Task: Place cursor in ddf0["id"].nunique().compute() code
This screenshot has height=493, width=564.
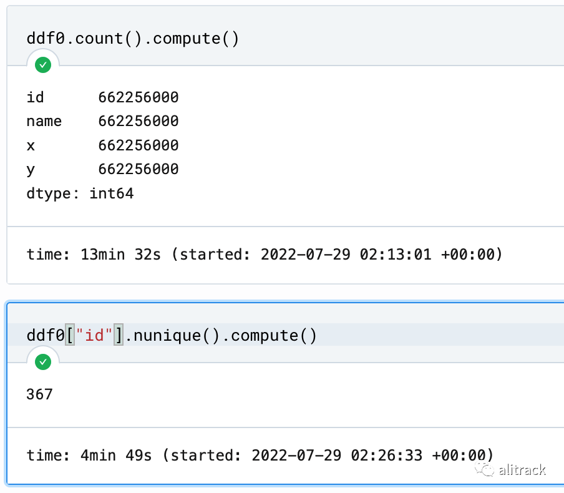Action: (172, 335)
